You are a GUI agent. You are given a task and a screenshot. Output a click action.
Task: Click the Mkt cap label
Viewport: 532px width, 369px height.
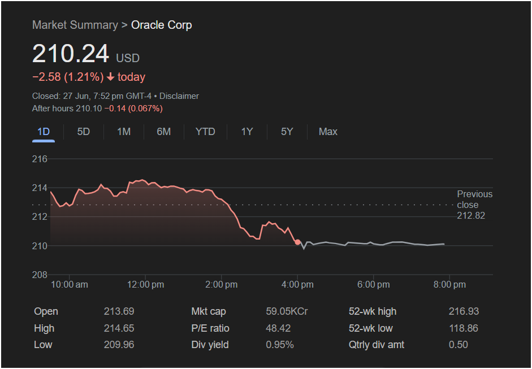click(x=209, y=311)
